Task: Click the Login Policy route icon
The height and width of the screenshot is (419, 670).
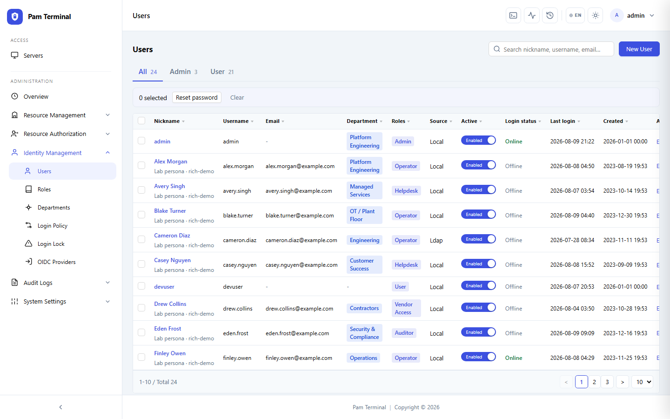Action: tap(28, 225)
